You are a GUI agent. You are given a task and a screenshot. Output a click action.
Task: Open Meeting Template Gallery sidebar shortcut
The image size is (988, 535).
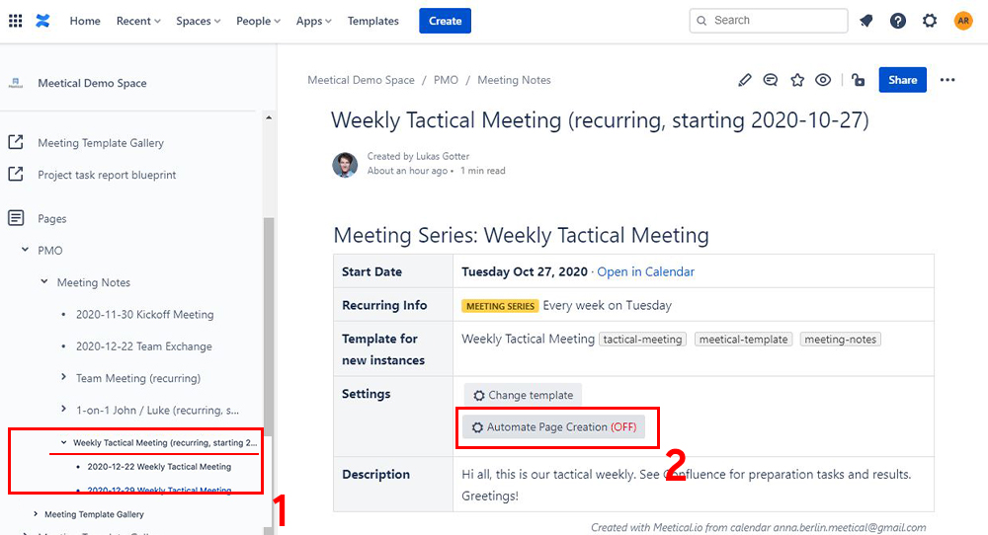101,143
